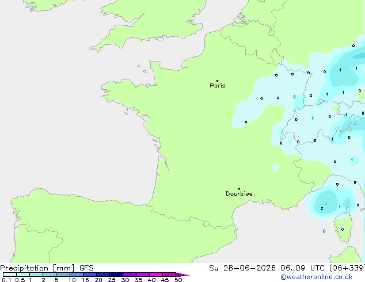The height and width of the screenshot is (282, 365).
Task: Pick the 20–25 mm dark blue legend swatch
Action: pyautogui.click(x=103, y=275)
